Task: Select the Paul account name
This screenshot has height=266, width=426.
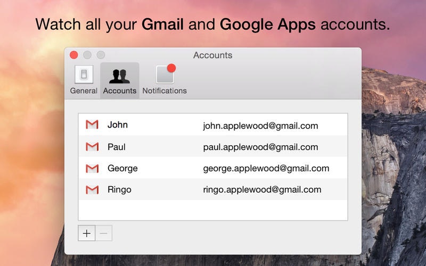Action: tap(117, 147)
